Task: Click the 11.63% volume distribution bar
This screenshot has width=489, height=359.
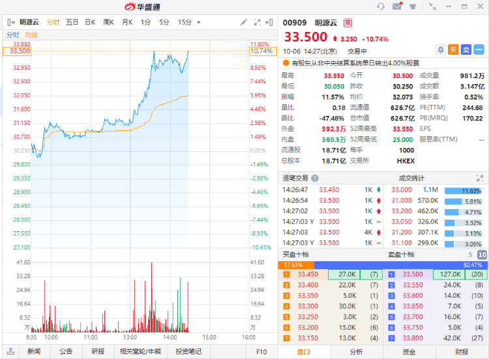Action: [x=463, y=191]
